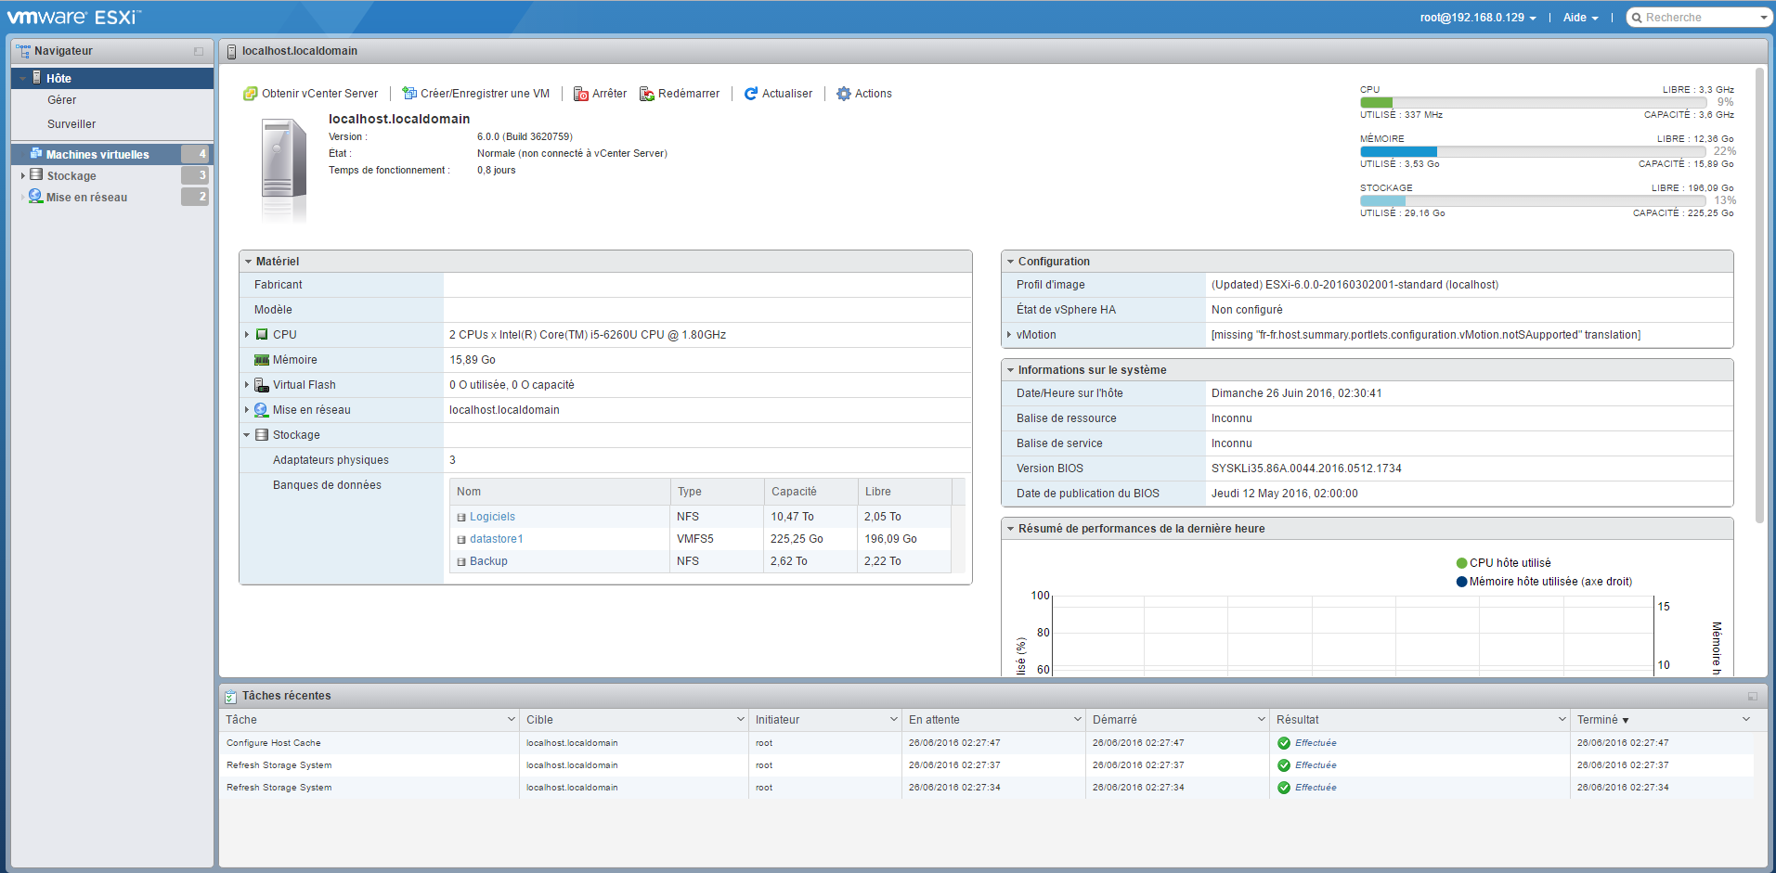Viewport: 1776px width, 873px height.
Task: Click the Actualiser refresh icon
Action: click(x=750, y=94)
